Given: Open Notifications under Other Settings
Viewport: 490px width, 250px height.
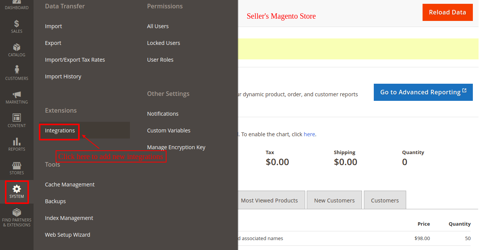Looking at the screenshot, I should pyautogui.click(x=163, y=114).
